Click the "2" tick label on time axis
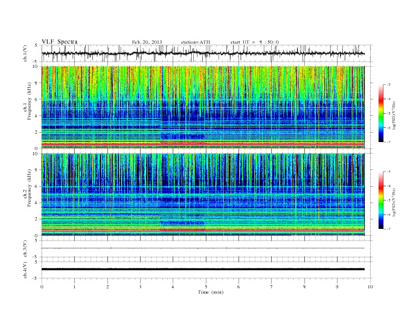The height and width of the screenshot is (322, 417). pyautogui.click(x=107, y=287)
